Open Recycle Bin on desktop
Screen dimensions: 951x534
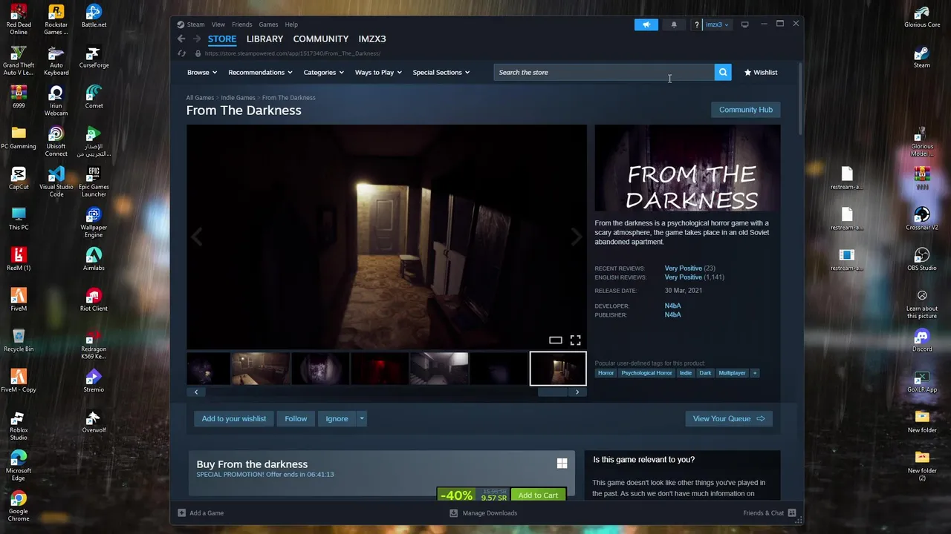19,341
